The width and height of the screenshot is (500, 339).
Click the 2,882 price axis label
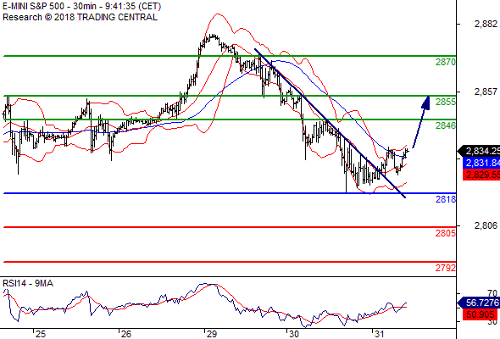(x=486, y=24)
